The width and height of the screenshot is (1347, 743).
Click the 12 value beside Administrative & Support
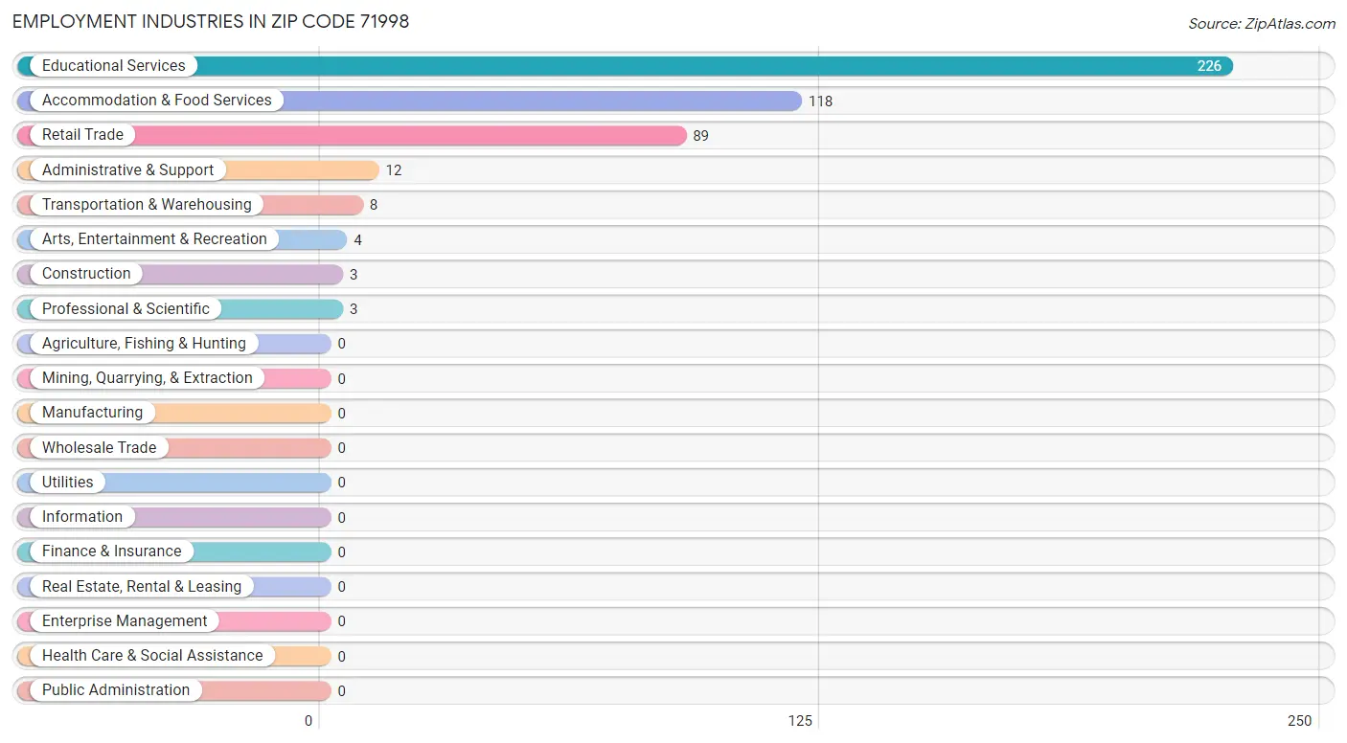394,170
